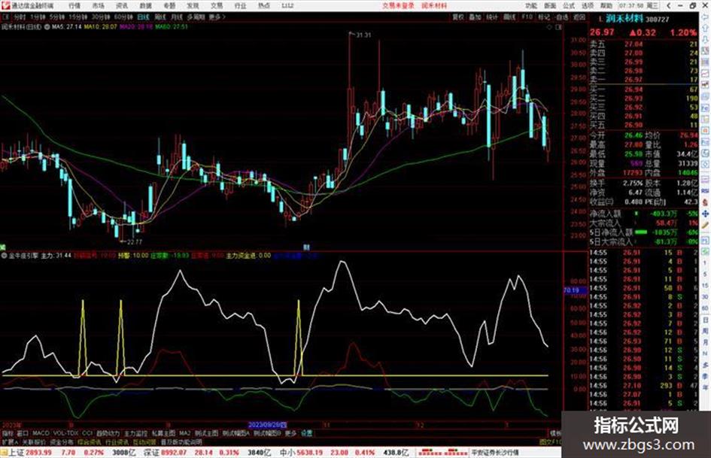The width and height of the screenshot is (711, 458).
Task: Open the 资讯 menu
Action: click(x=122, y=5)
